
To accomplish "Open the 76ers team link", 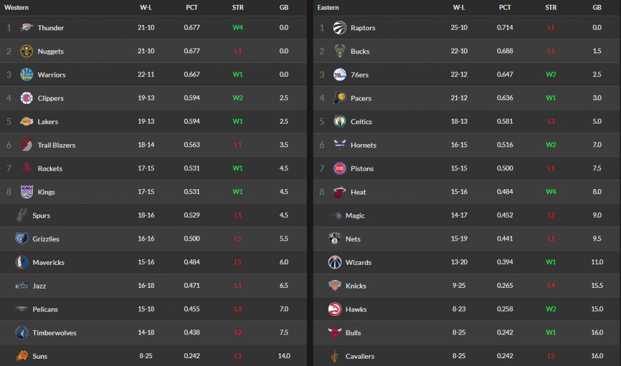I will pos(360,75).
